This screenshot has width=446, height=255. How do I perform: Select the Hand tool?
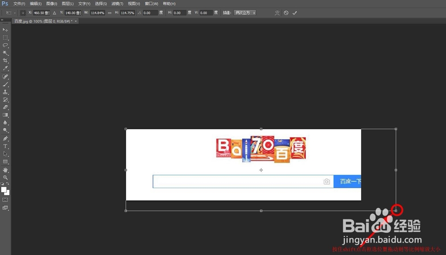click(5, 170)
